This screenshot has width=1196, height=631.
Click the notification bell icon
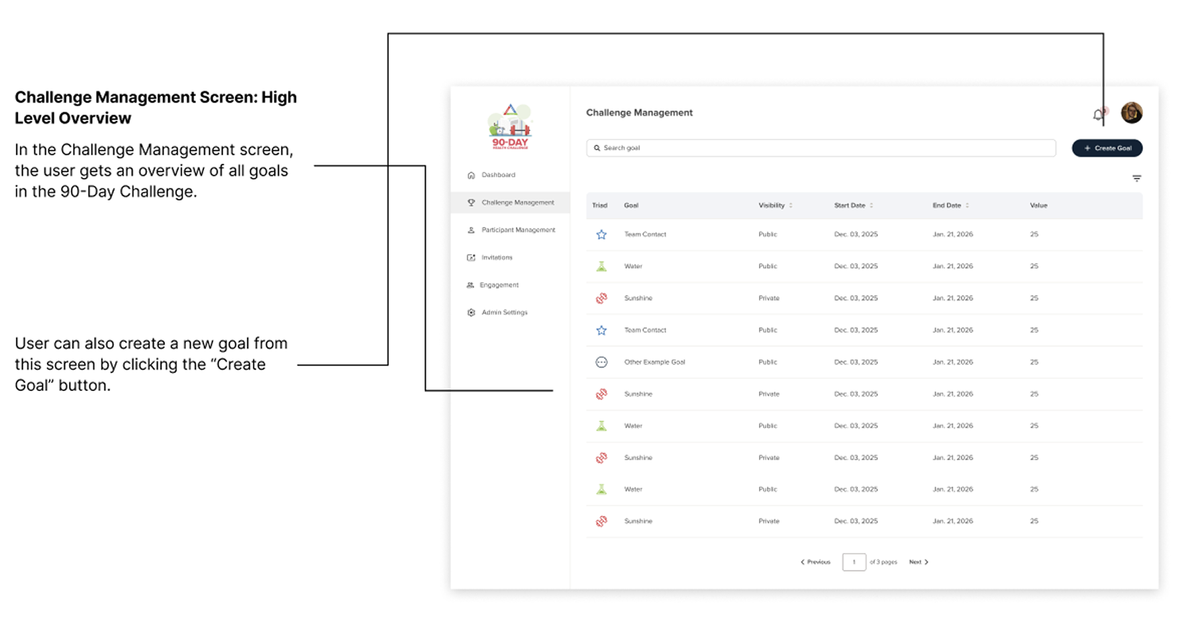coord(1098,114)
